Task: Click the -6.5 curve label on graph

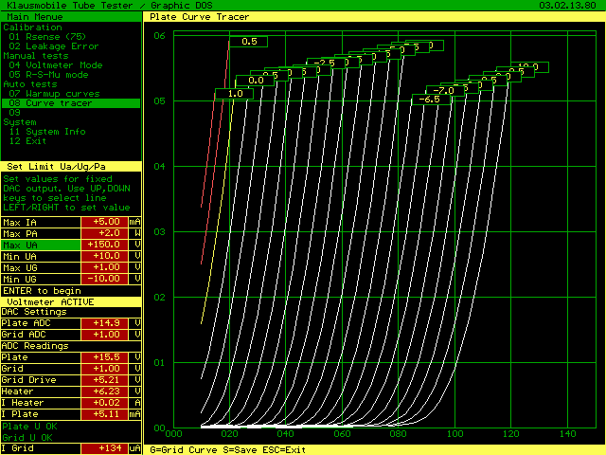Action: pyautogui.click(x=430, y=99)
